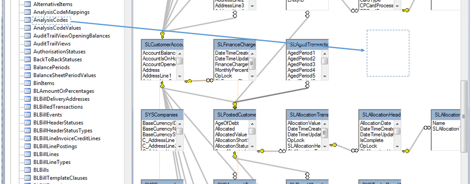This screenshot has width=471, height=184.
Task: Click scroll-up arrow in SYSCompanies field list
Action: tap(180, 123)
